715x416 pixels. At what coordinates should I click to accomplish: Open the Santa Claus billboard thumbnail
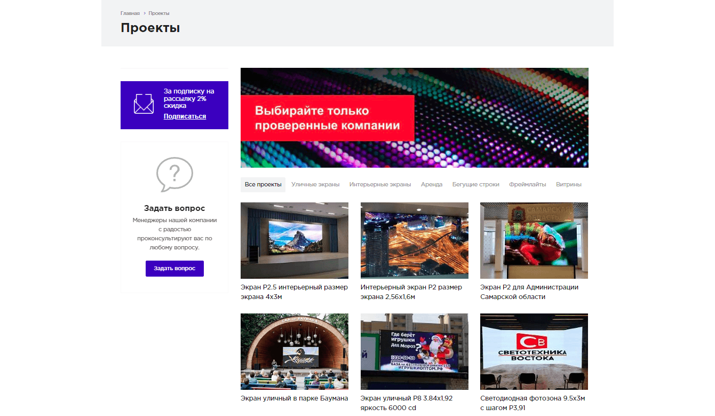[x=414, y=351]
